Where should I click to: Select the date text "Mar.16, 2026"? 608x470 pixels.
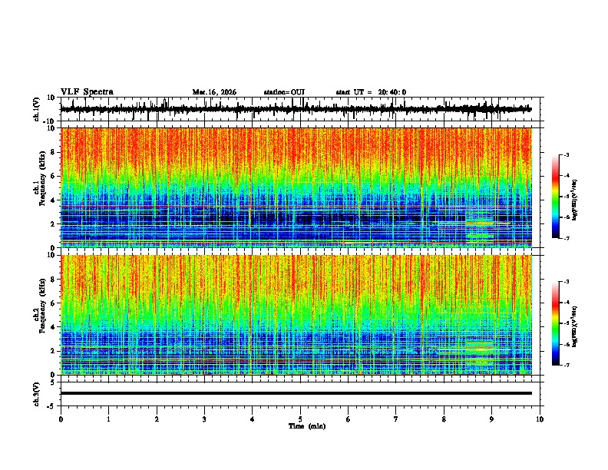pos(214,92)
